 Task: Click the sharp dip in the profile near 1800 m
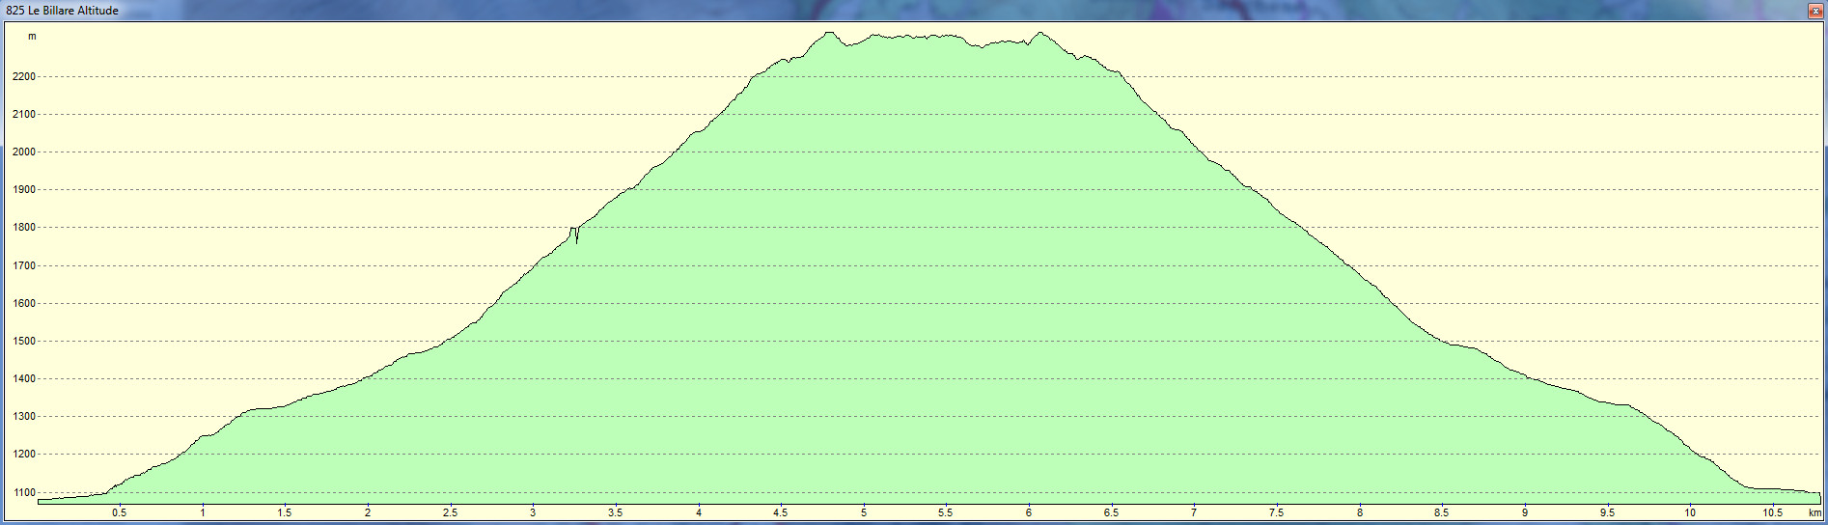point(576,238)
